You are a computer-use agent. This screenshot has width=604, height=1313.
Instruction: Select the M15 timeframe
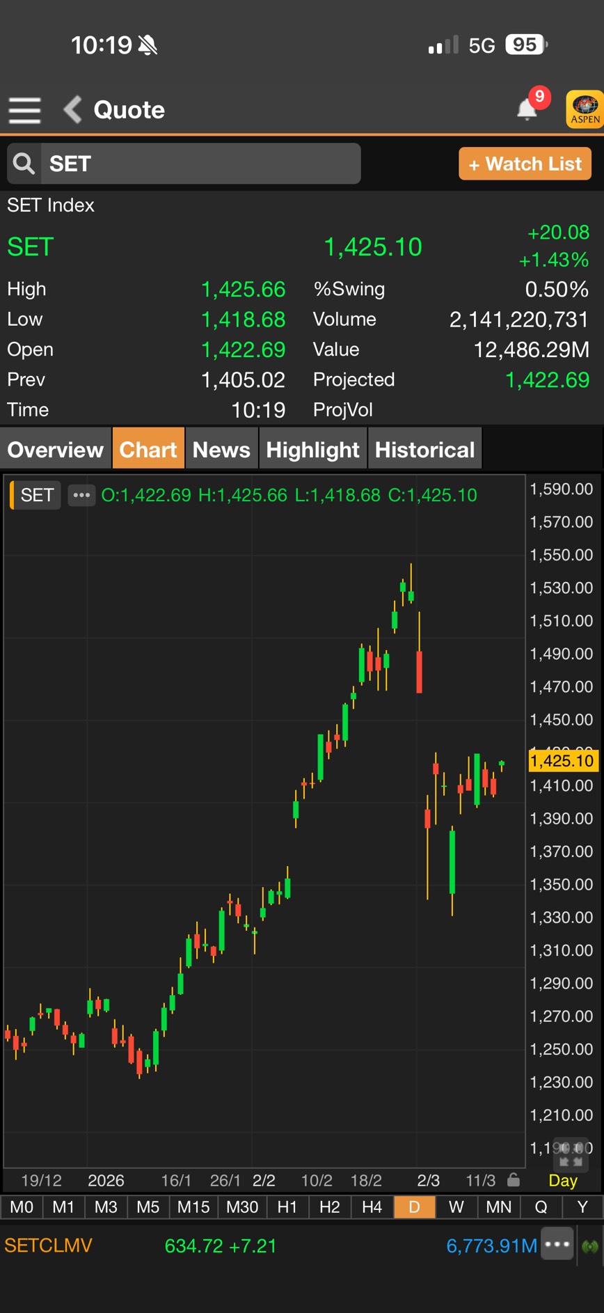(193, 1206)
